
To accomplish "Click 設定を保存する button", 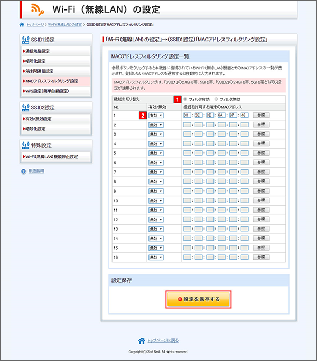I will coord(199,299).
